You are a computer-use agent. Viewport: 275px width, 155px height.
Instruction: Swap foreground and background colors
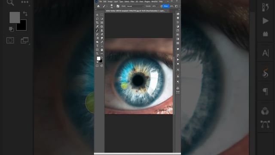(x=102, y=57)
